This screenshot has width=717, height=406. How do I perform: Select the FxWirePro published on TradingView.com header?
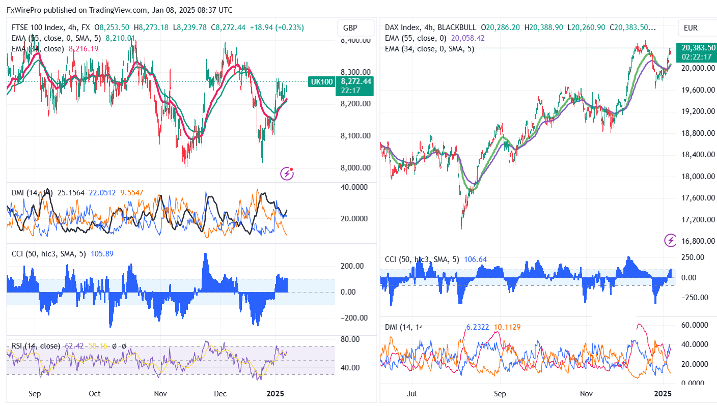click(120, 10)
